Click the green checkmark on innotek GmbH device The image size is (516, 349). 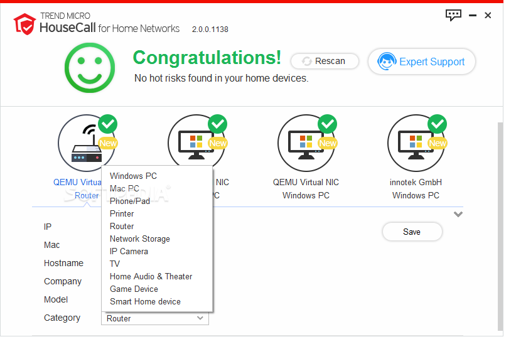tap(437, 124)
